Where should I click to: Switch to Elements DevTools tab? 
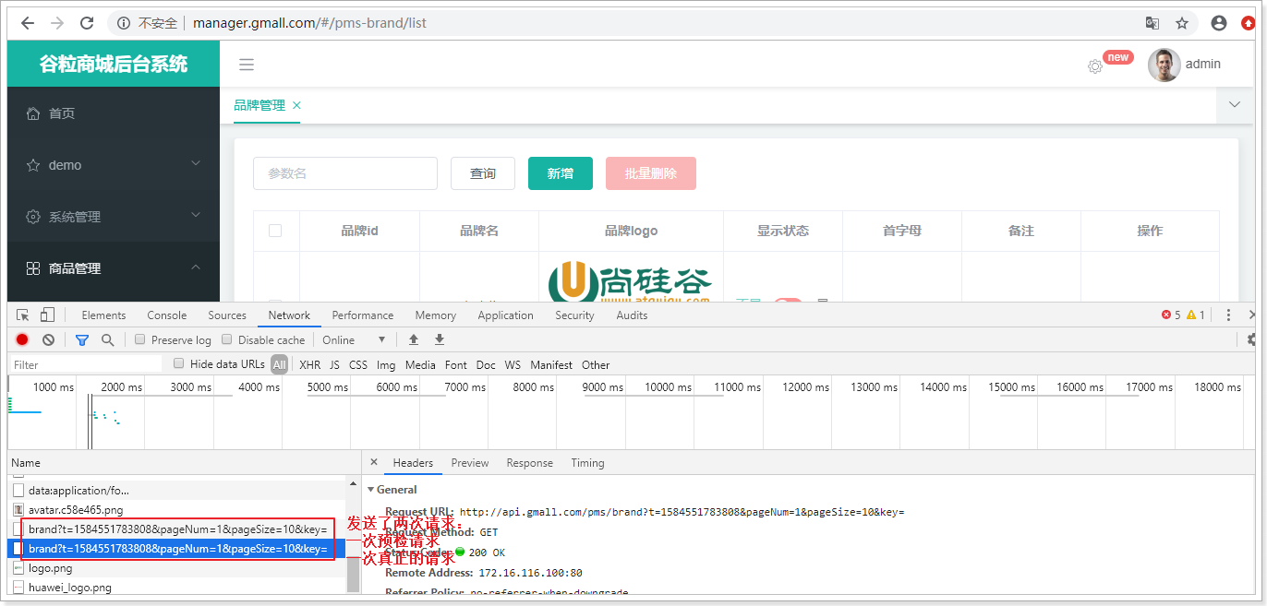pos(103,315)
